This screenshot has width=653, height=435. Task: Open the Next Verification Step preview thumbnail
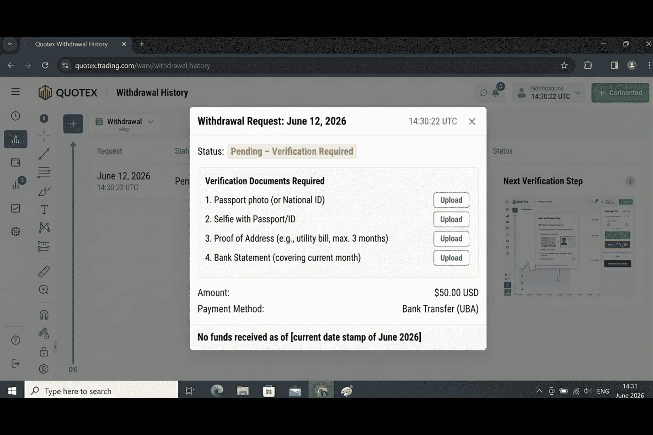[x=569, y=247]
